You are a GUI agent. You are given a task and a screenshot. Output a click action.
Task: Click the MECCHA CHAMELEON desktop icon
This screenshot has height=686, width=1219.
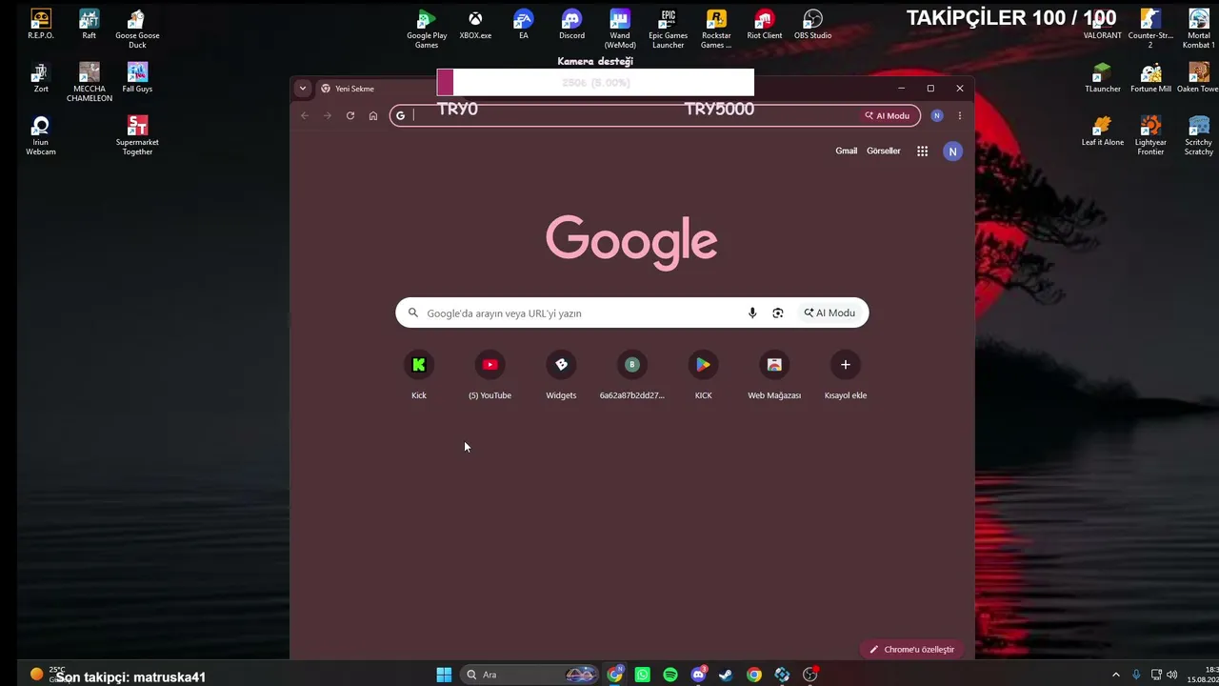coord(90,83)
